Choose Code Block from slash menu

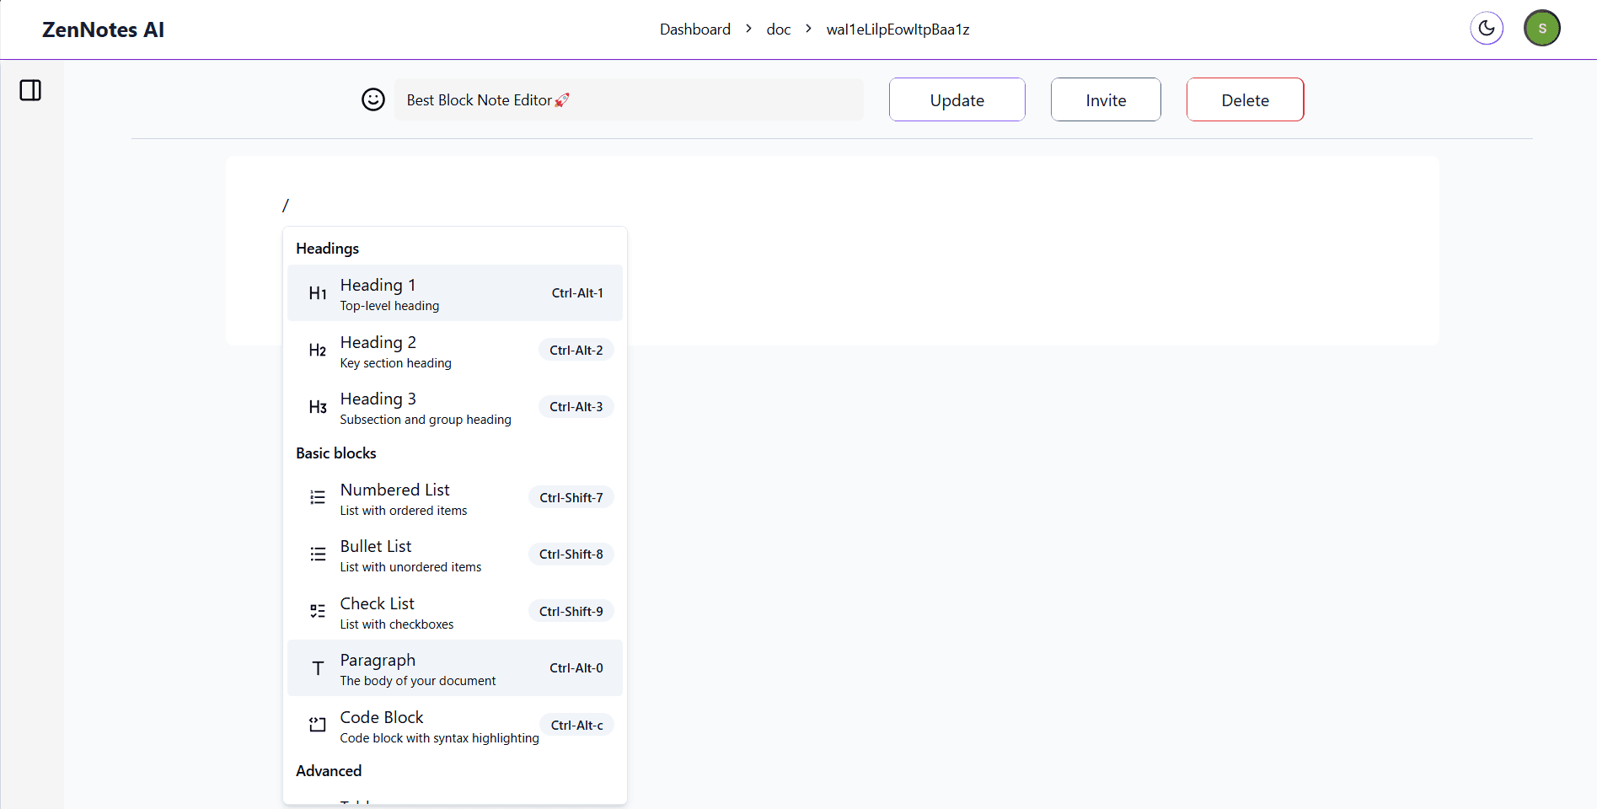click(455, 726)
